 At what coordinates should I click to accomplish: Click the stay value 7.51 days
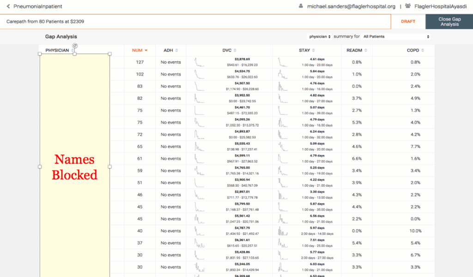pos(317,240)
